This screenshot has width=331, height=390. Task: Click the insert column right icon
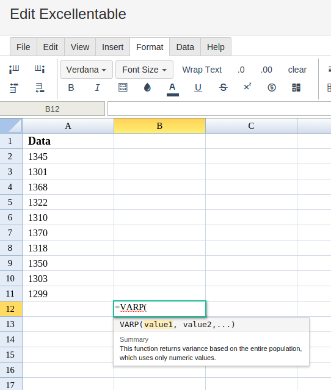(x=40, y=69)
